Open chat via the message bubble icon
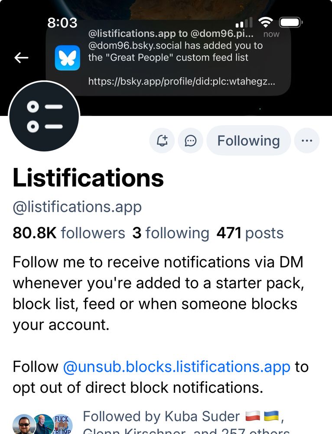The height and width of the screenshot is (434, 332). coord(191,141)
